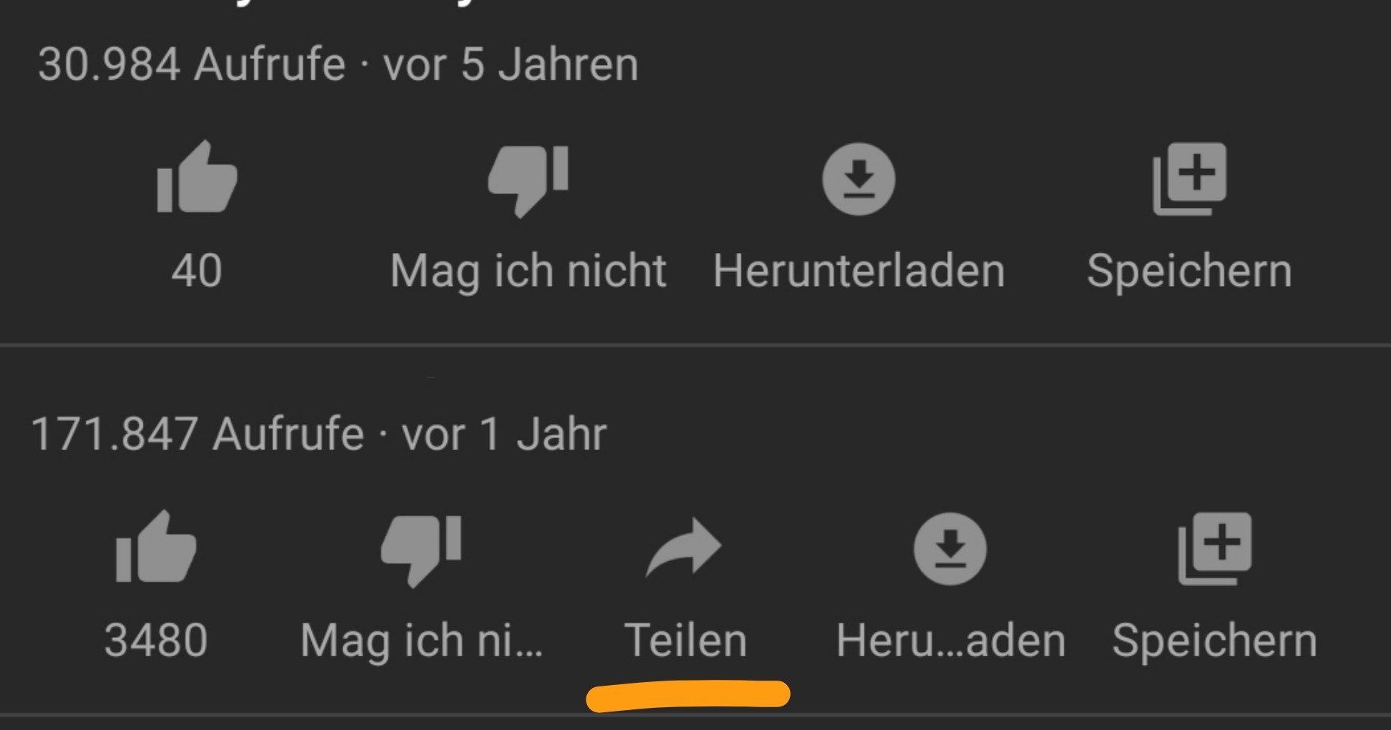Tap '30.984 Aufrufe · vor 5 Jahren' text
Image resolution: width=1391 pixels, height=730 pixels.
pyautogui.click(x=338, y=63)
